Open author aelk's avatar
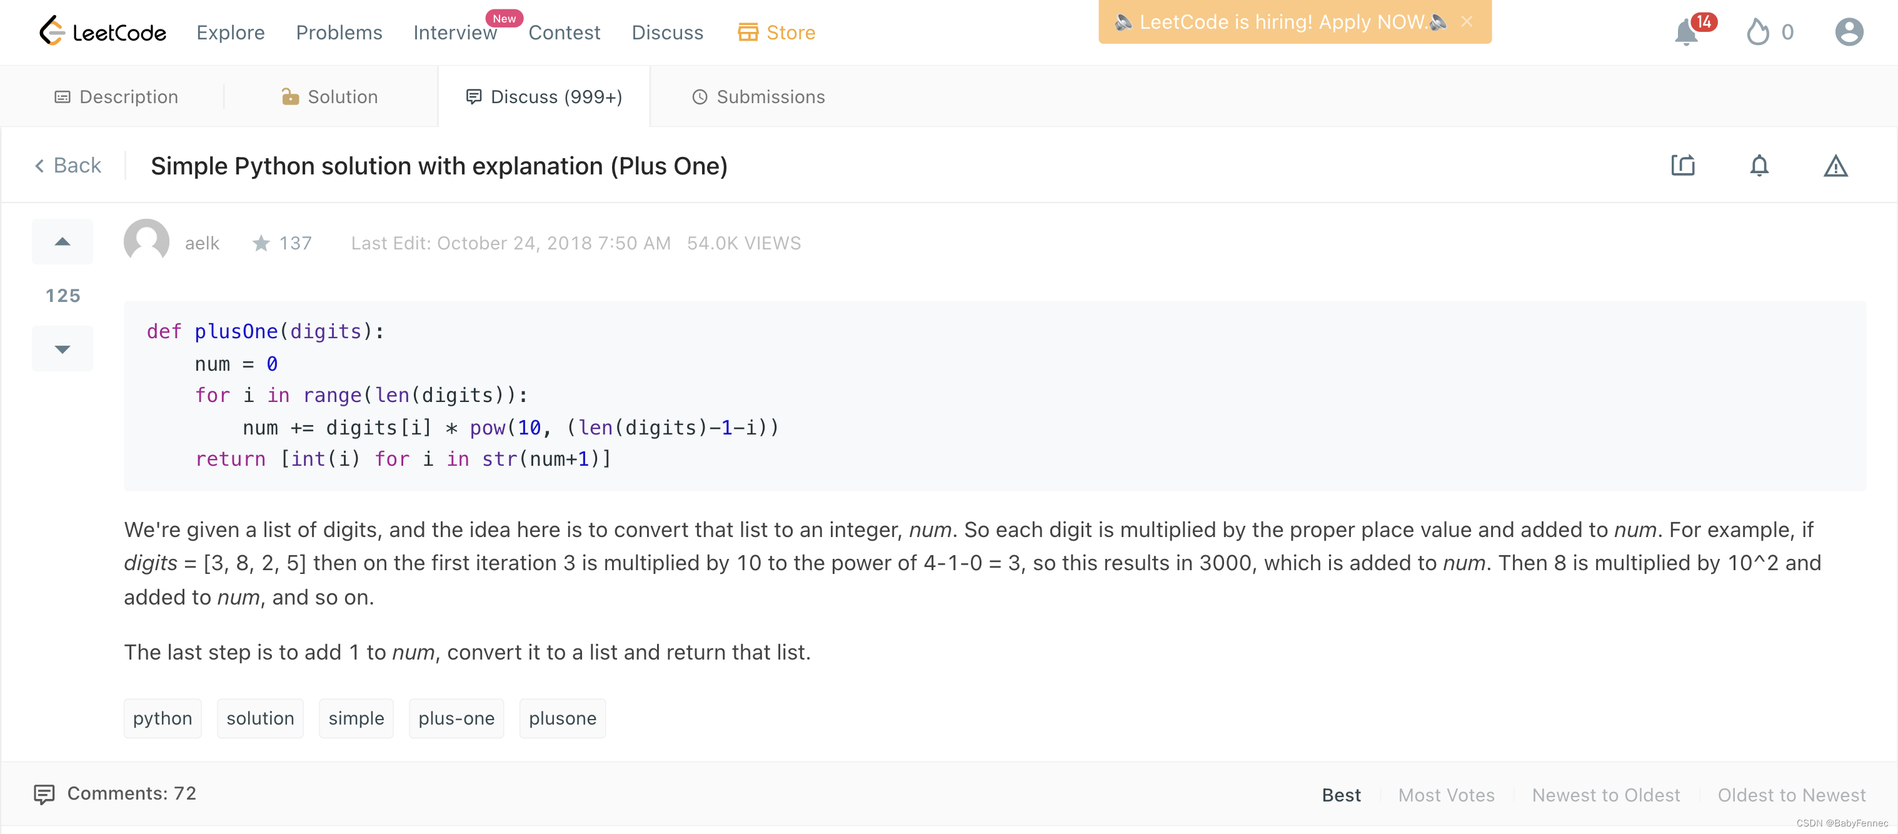This screenshot has width=1898, height=834. pos(147,242)
